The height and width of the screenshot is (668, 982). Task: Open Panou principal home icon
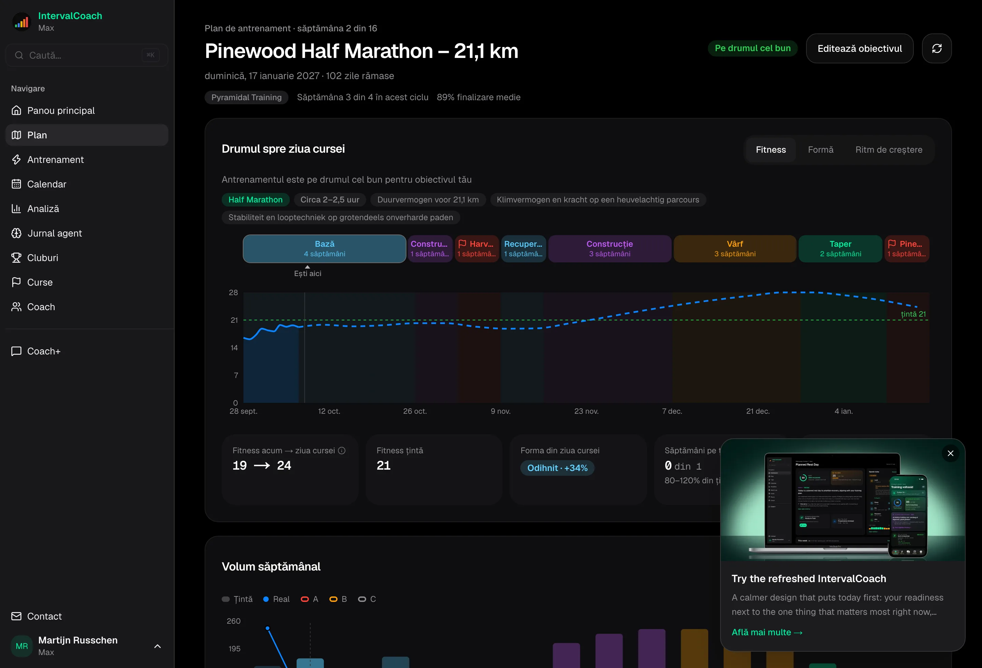16,110
